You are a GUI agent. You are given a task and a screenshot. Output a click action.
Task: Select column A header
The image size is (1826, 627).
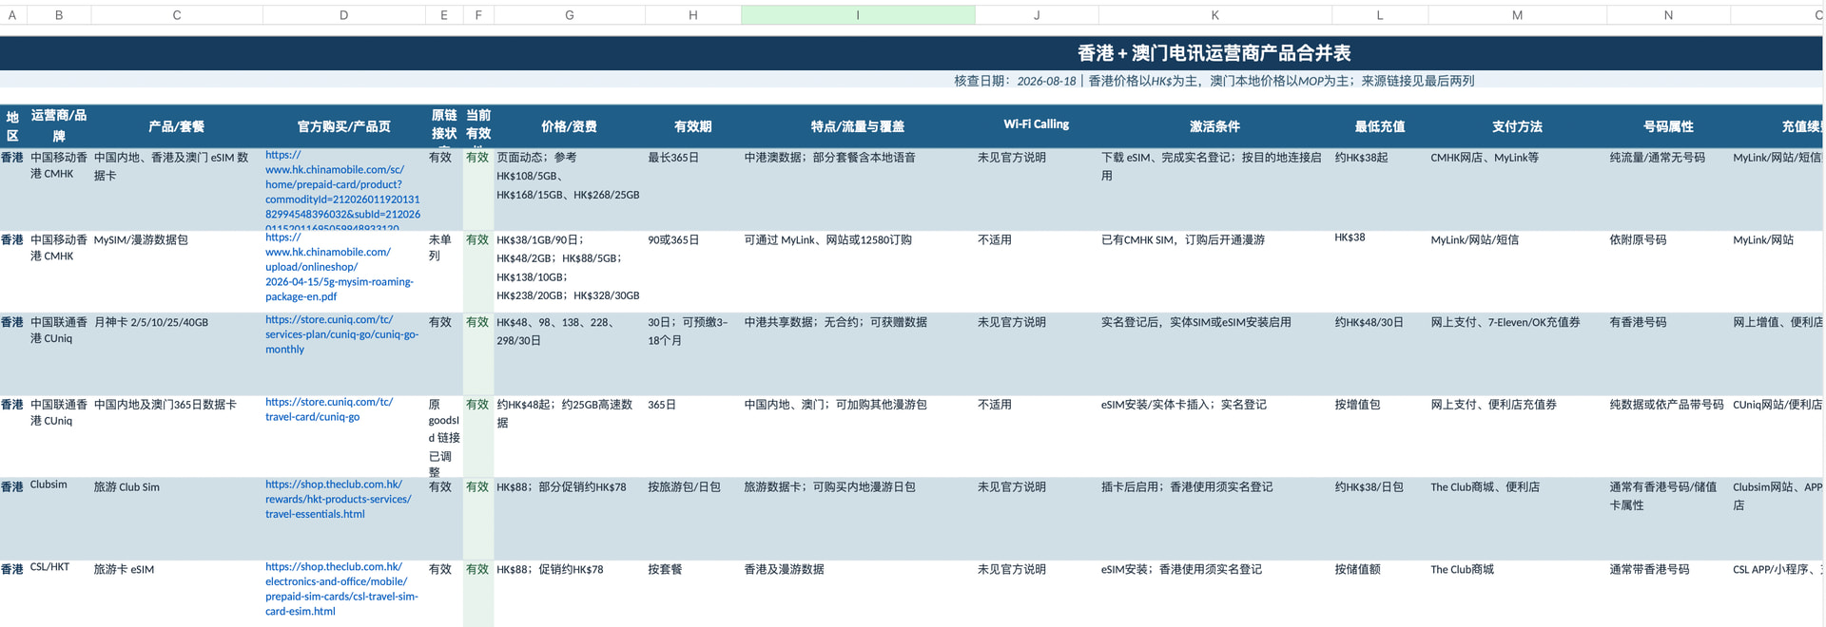[12, 15]
